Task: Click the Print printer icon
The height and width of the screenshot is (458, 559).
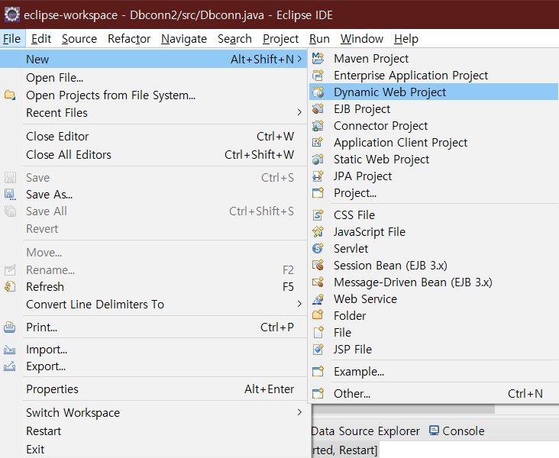Action: coord(10,327)
